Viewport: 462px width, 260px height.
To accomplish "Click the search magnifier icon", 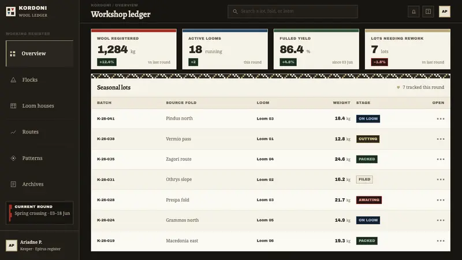I will click(235, 12).
